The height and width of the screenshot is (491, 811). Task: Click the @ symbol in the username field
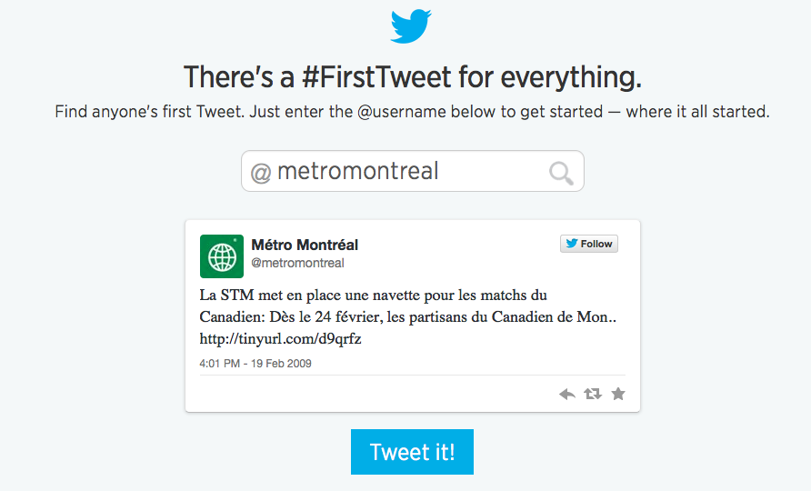pyautogui.click(x=261, y=172)
